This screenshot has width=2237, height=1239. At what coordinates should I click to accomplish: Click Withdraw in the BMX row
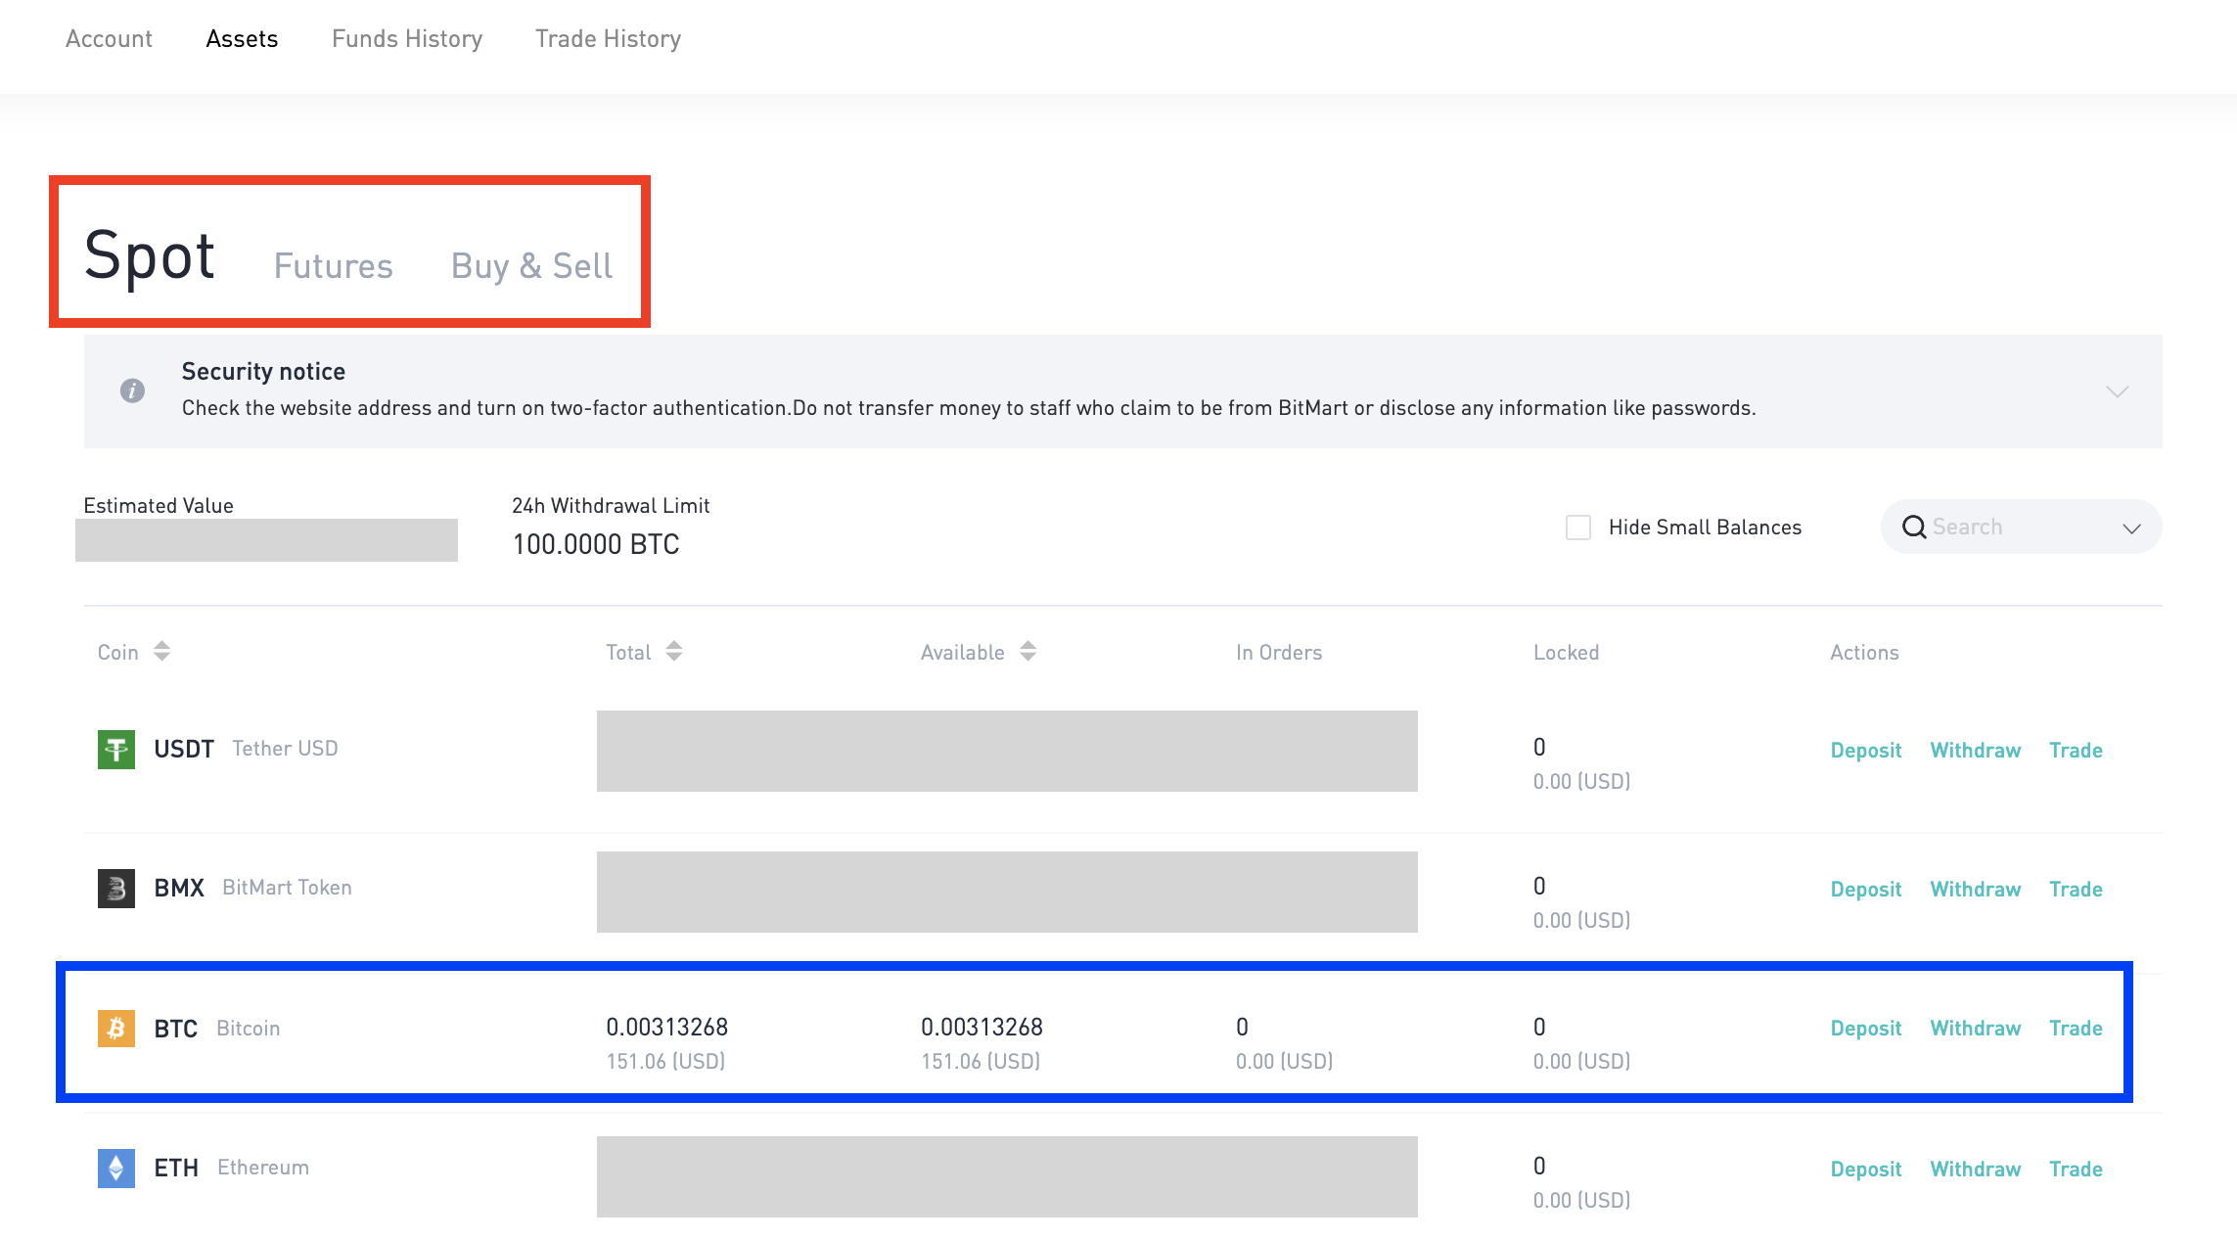[x=1976, y=890]
